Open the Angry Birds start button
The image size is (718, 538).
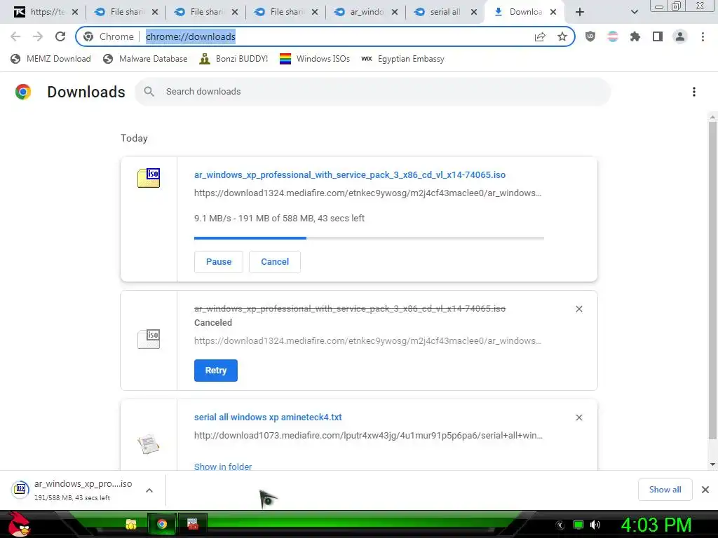click(18, 525)
